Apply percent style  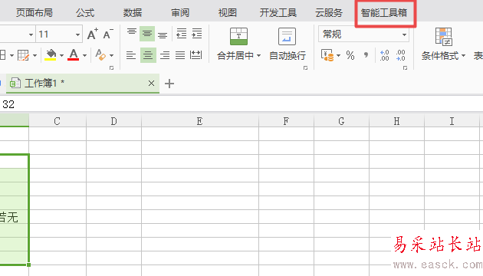[350, 55]
